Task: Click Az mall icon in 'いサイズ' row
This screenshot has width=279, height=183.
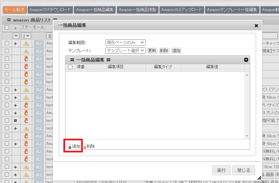Action: tap(39, 105)
